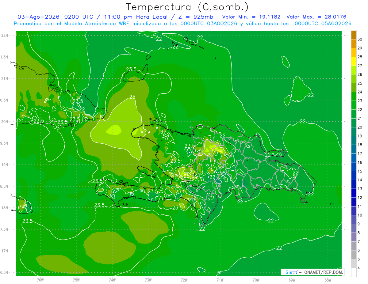The width and height of the screenshot is (368, 284).
Task: Click the 19N latitude axis label
Action: (x=5, y=165)
